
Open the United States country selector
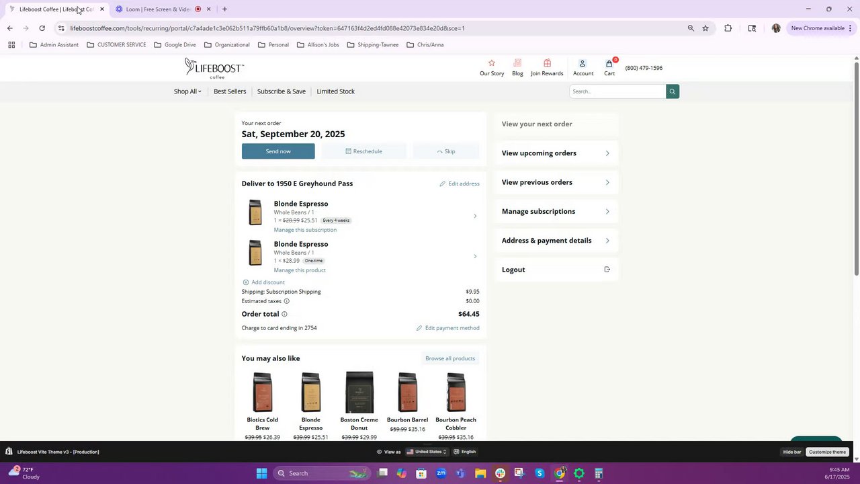(427, 452)
